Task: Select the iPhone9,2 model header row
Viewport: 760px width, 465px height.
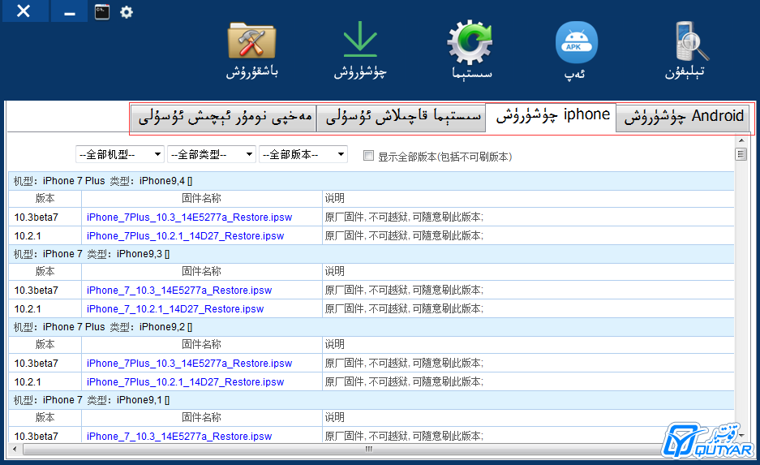Action: coord(371,327)
